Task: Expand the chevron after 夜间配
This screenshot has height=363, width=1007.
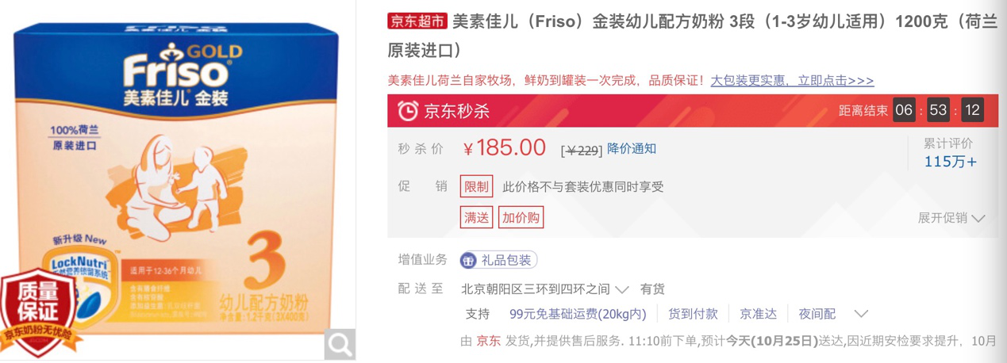Action: tap(861, 315)
